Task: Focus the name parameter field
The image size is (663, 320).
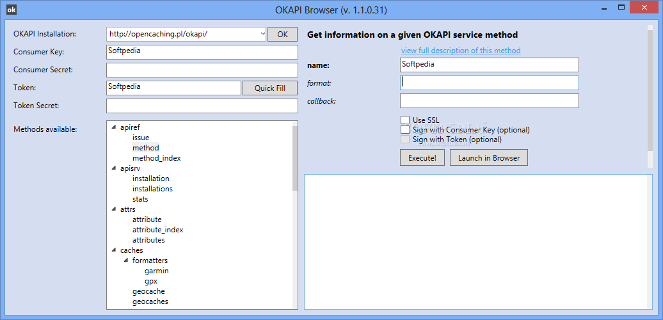Action: (489, 65)
